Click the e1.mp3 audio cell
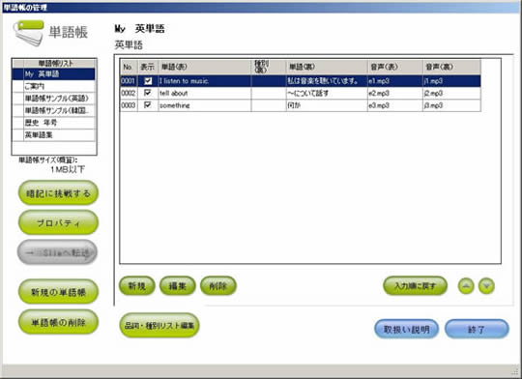Image resolution: width=522 pixels, height=379 pixels. (x=395, y=81)
